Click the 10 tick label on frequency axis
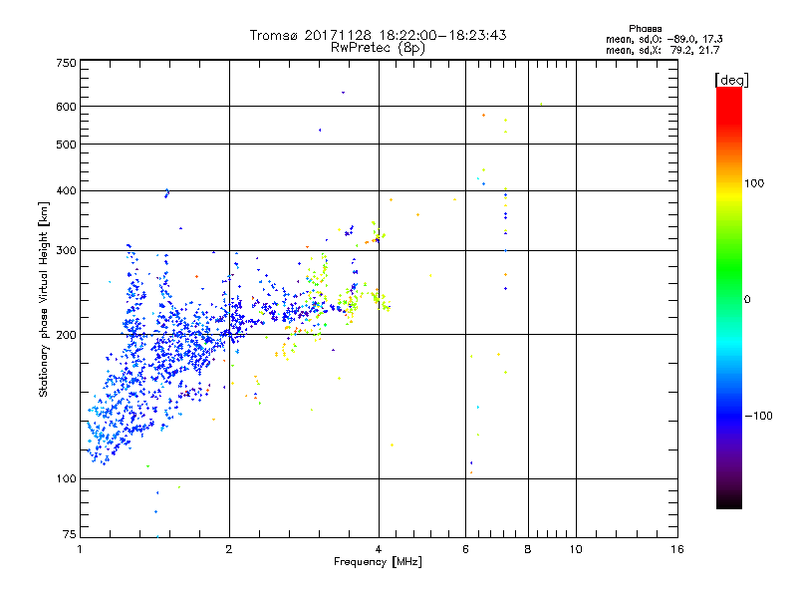 point(575,549)
